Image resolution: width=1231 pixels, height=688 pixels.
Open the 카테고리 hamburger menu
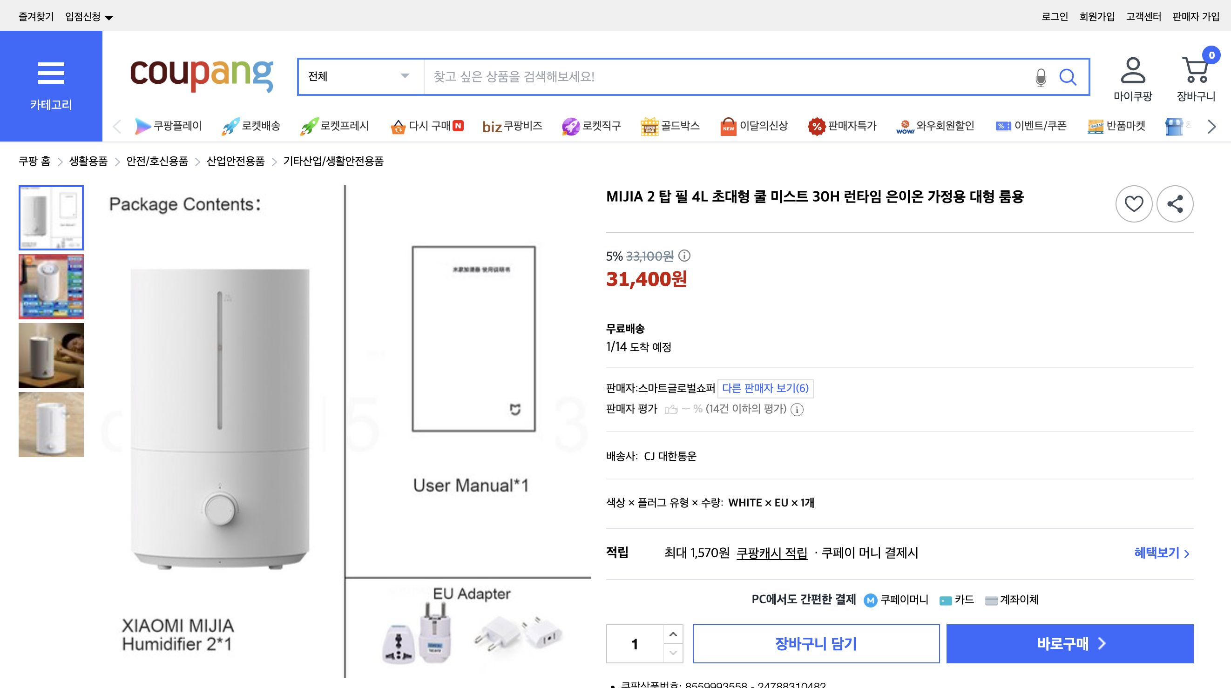pos(51,73)
